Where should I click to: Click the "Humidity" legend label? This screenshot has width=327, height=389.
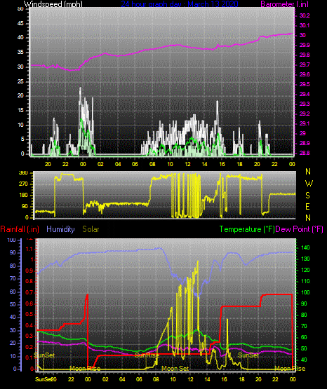click(x=60, y=229)
